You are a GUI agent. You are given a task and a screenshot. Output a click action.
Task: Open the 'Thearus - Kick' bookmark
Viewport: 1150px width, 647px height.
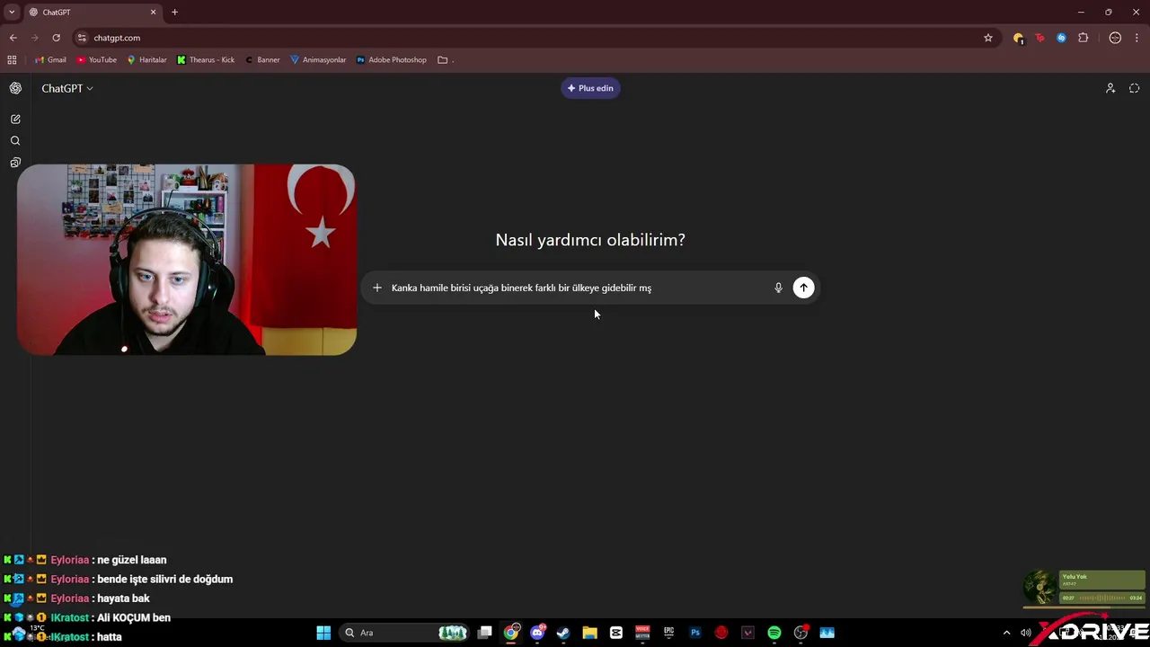(206, 60)
